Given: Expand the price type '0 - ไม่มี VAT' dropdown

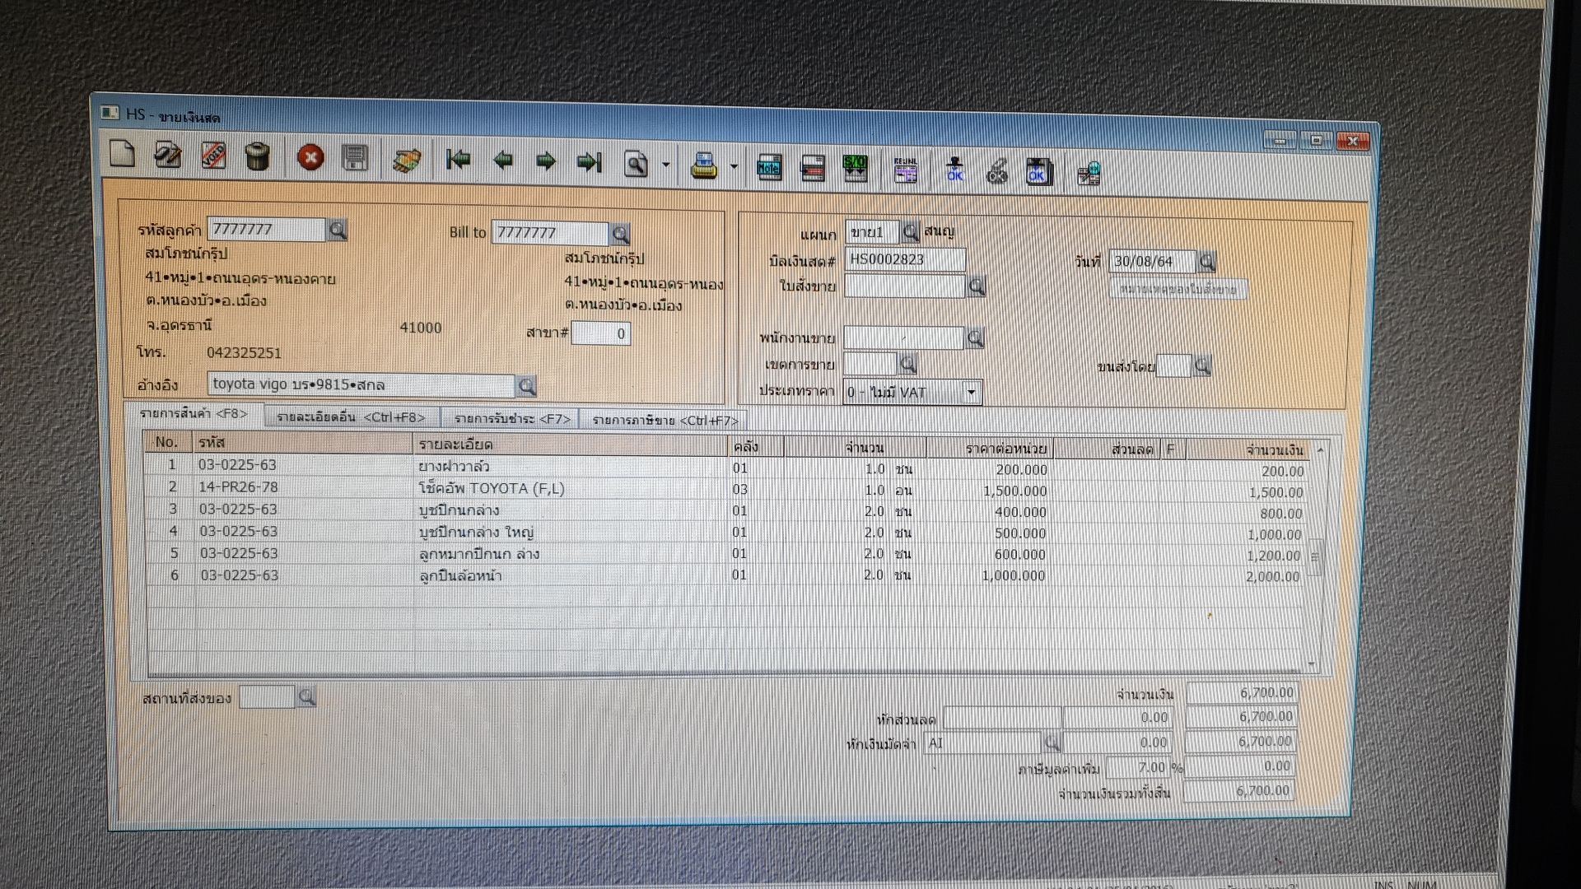Looking at the screenshot, I should coord(972,393).
